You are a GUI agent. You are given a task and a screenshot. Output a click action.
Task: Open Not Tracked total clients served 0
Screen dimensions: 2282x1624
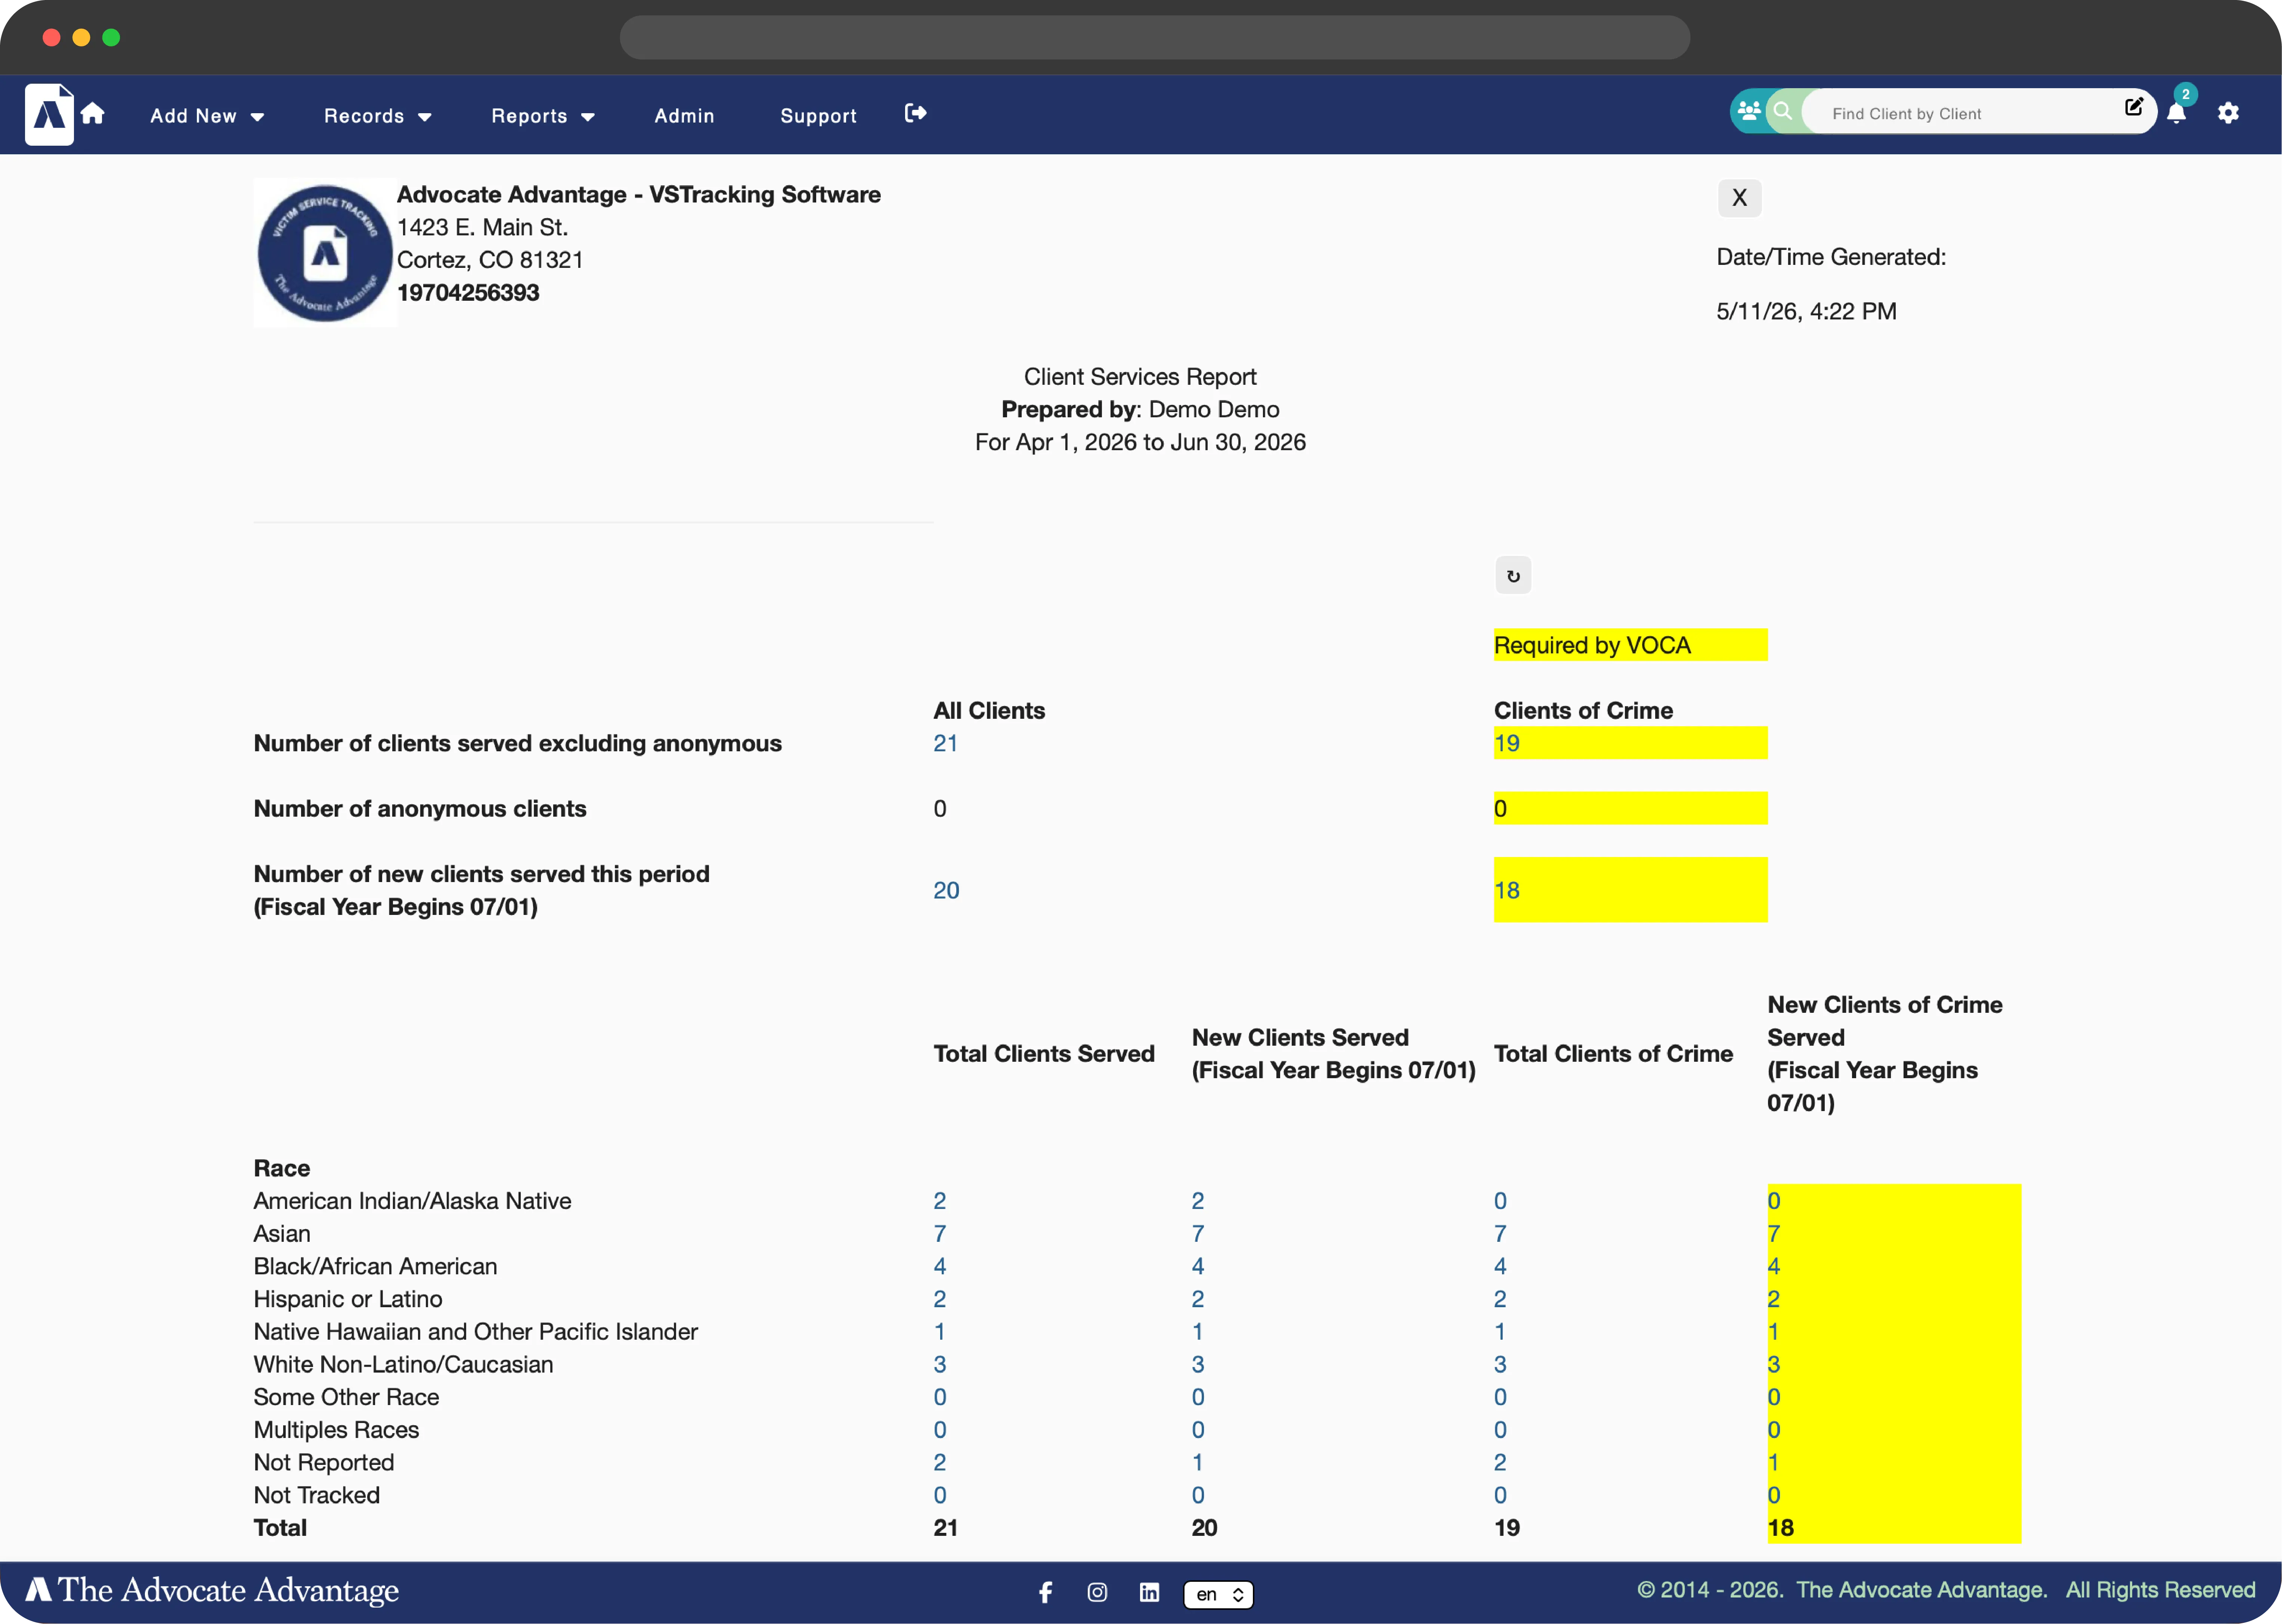tap(939, 1495)
